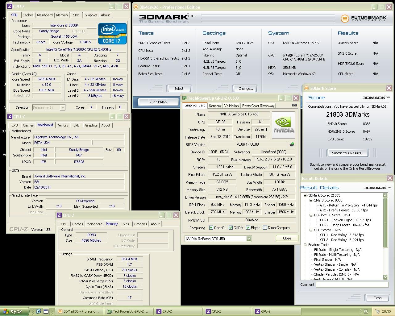Click Submit Your Results button
Screen dimensions: 395x316
[348, 153]
